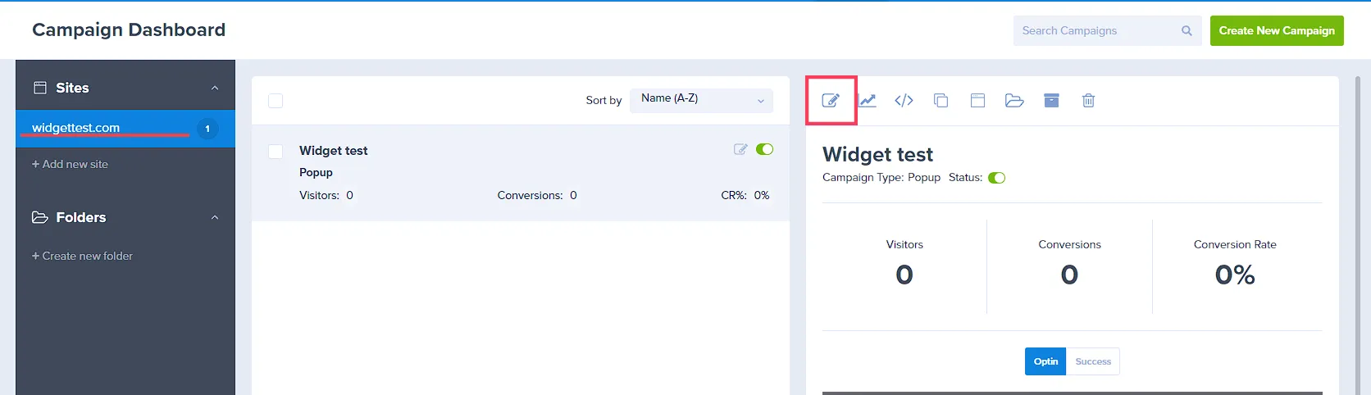Click the Visitors label in details panel
1371x395 pixels.
coord(904,244)
